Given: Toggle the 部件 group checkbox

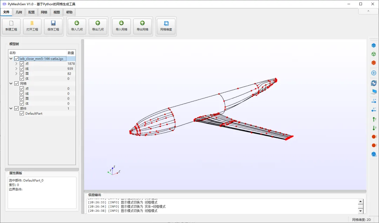Looking at the screenshot, I should coord(16,108).
